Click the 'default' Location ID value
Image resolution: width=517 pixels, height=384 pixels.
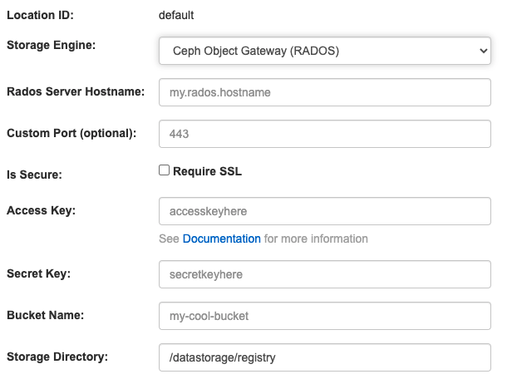point(176,15)
